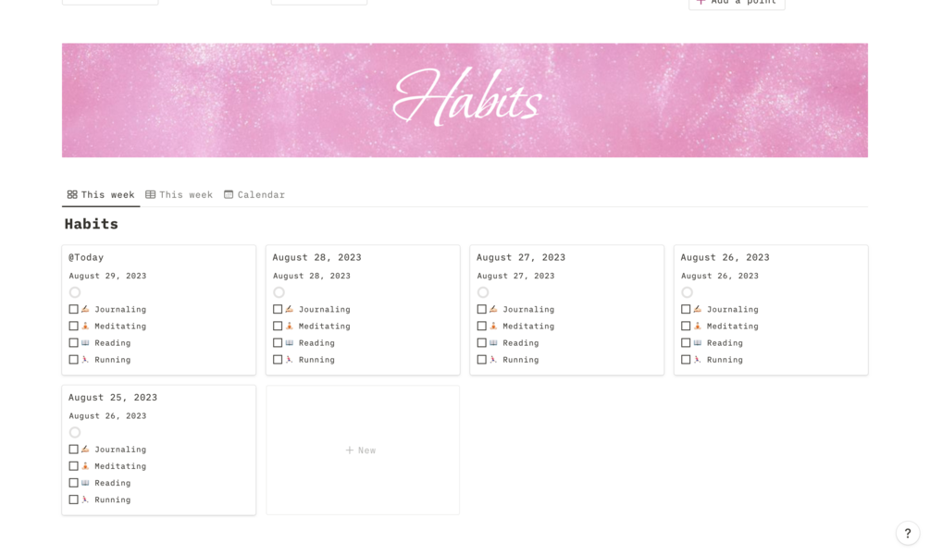Open the August 25, 2023 card title
The image size is (930, 555).
(x=113, y=397)
